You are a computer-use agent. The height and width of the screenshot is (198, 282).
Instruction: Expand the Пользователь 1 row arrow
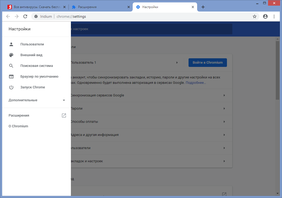[x=177, y=63]
